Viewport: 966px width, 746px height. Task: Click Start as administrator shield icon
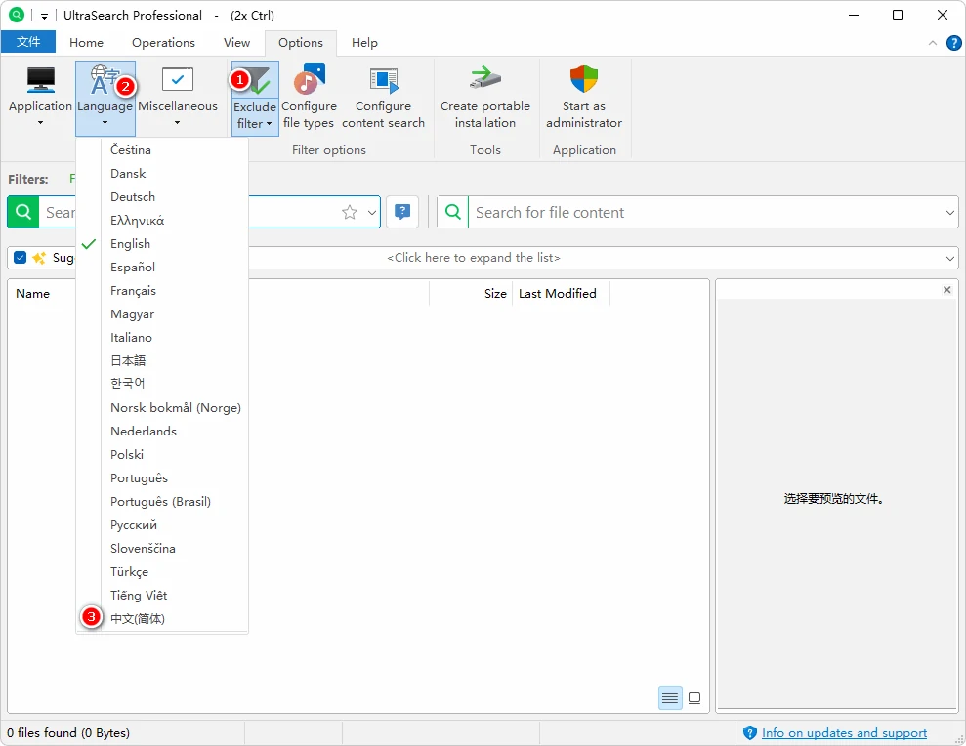click(x=584, y=81)
